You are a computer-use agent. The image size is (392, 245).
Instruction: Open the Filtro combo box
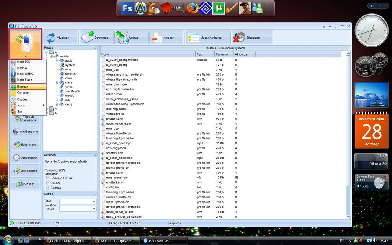coord(78,202)
